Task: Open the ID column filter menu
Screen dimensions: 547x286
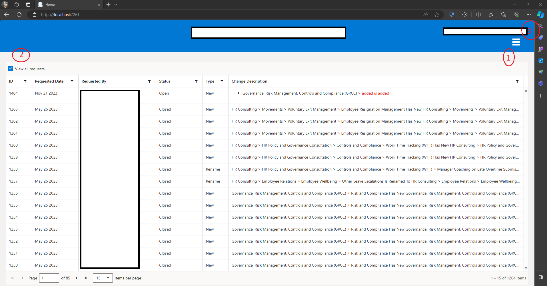Action: coord(25,81)
